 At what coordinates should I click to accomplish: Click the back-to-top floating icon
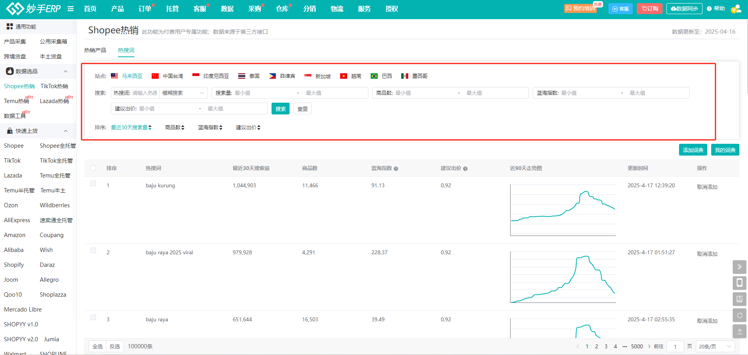click(739, 331)
